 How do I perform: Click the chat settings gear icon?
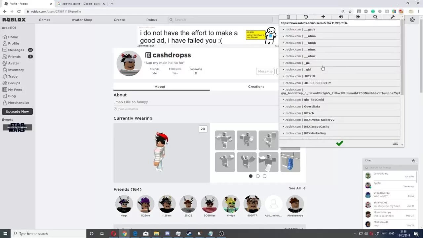tap(413, 161)
